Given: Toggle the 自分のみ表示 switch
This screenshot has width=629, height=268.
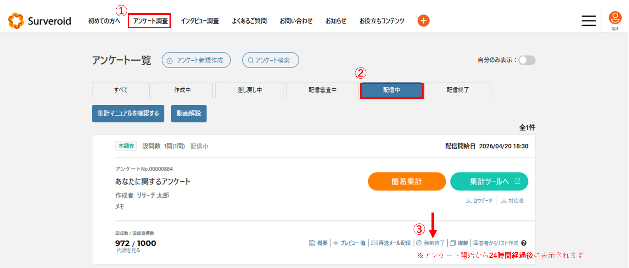Looking at the screenshot, I should click(x=527, y=60).
